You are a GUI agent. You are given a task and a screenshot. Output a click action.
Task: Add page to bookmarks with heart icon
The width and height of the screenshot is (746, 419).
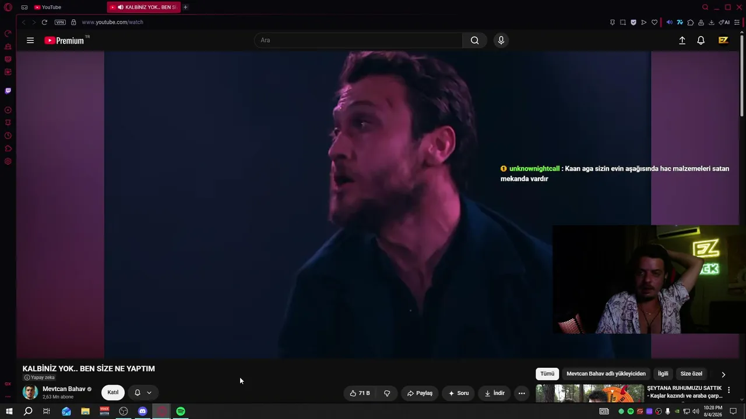click(654, 22)
